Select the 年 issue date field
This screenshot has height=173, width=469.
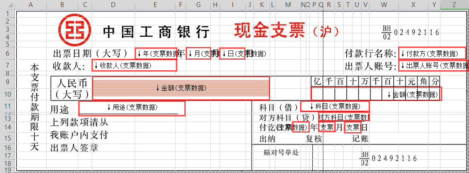(156, 54)
